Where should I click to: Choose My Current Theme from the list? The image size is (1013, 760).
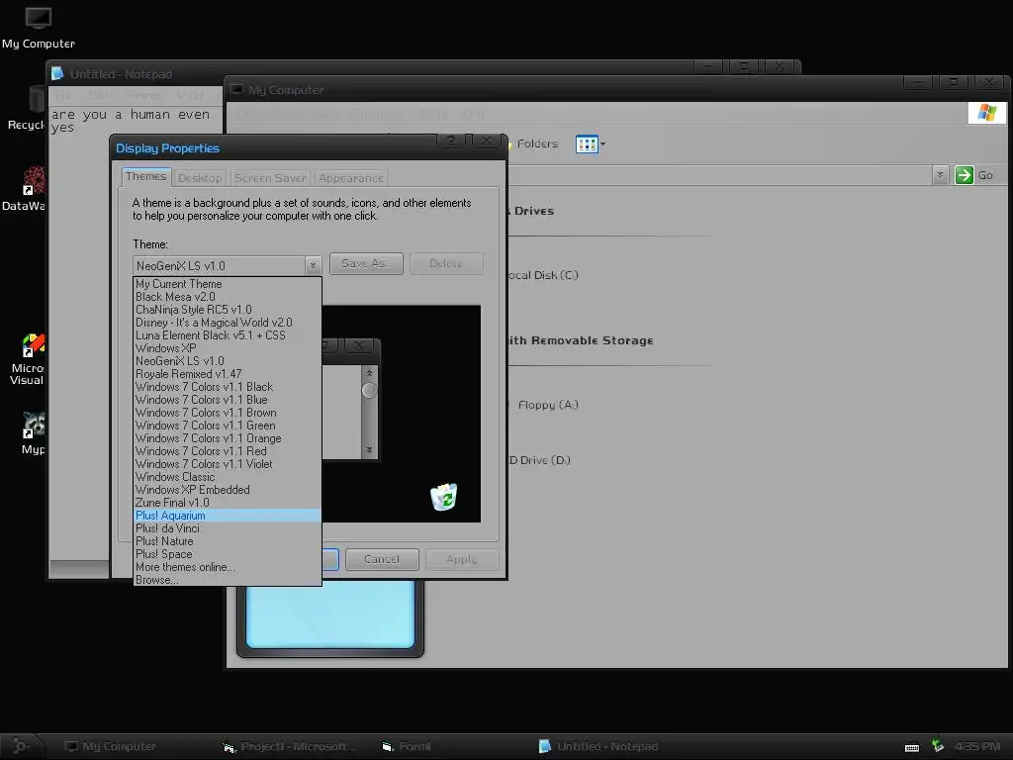click(x=228, y=284)
